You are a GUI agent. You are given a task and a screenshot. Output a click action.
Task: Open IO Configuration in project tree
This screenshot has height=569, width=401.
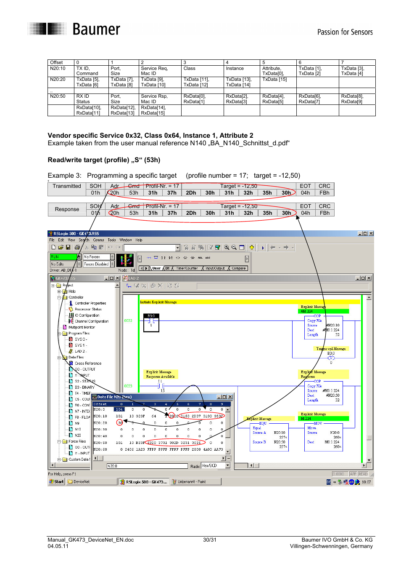[87, 315]
